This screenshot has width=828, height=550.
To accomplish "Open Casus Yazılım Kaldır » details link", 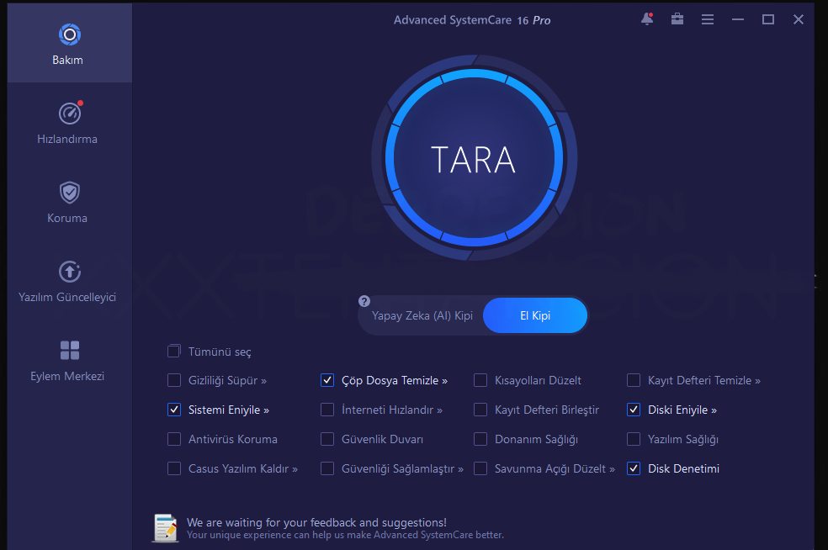I will point(243,468).
